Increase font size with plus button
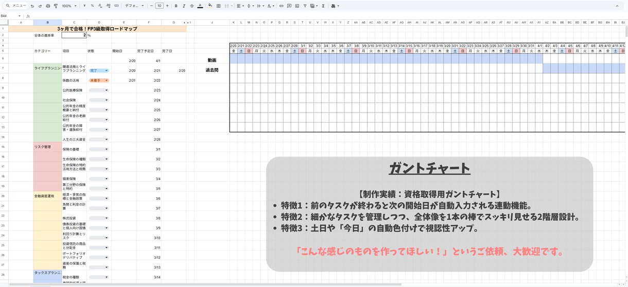Image resolution: width=628 pixels, height=287 pixels. coord(167,6)
